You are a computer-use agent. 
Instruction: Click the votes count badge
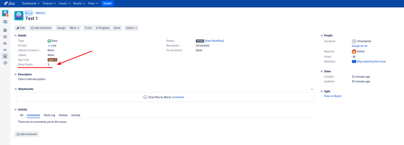point(354,57)
